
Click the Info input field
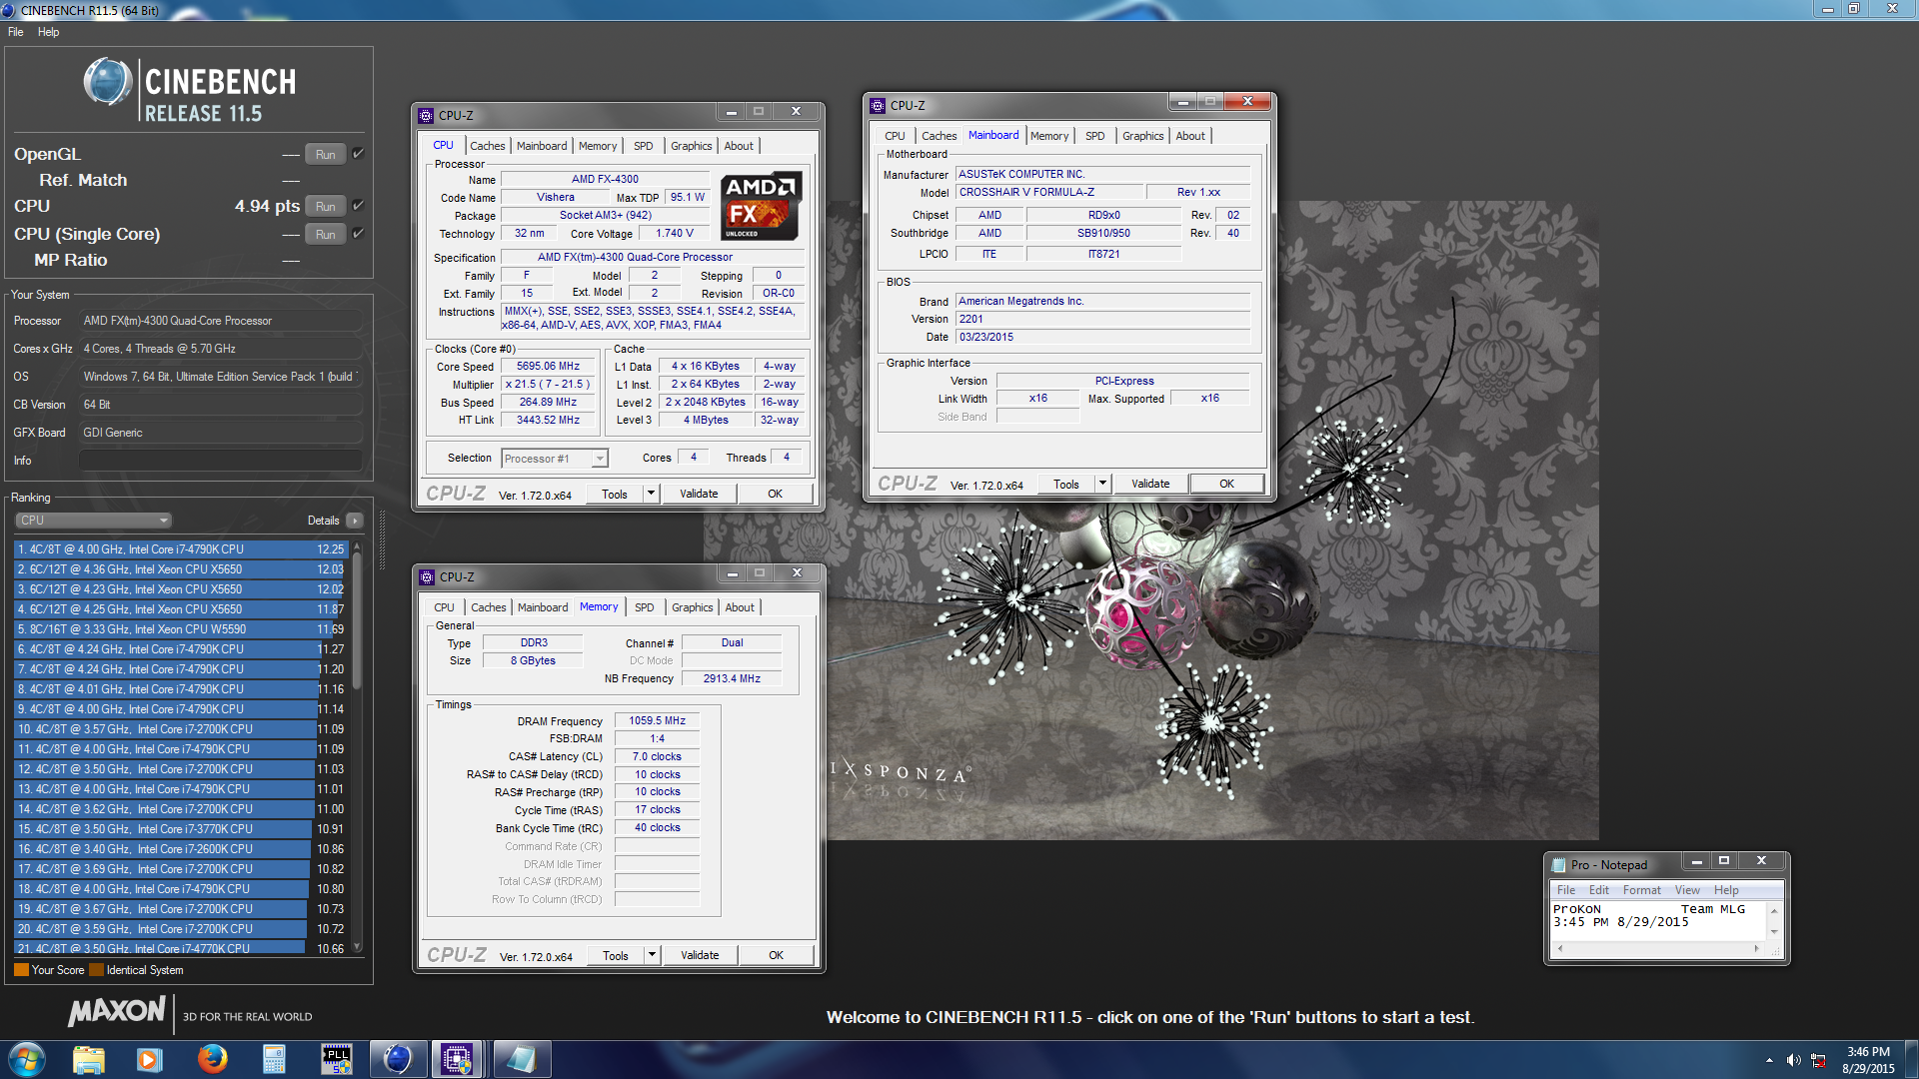pyautogui.click(x=220, y=460)
